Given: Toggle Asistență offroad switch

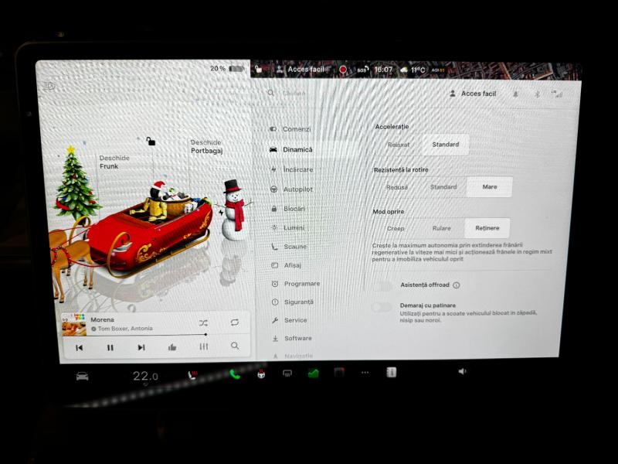Looking at the screenshot, I should [382, 285].
